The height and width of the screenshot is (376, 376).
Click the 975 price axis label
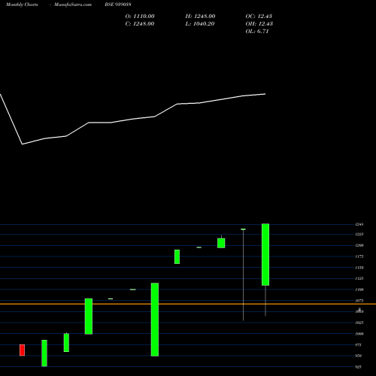click(x=358, y=344)
